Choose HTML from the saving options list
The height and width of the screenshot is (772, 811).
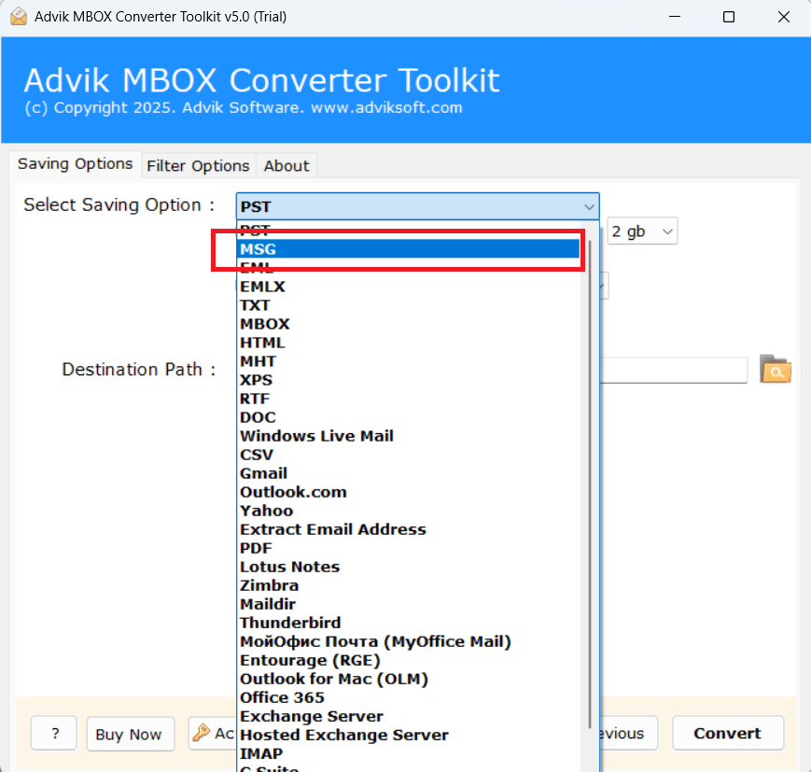[408, 343]
